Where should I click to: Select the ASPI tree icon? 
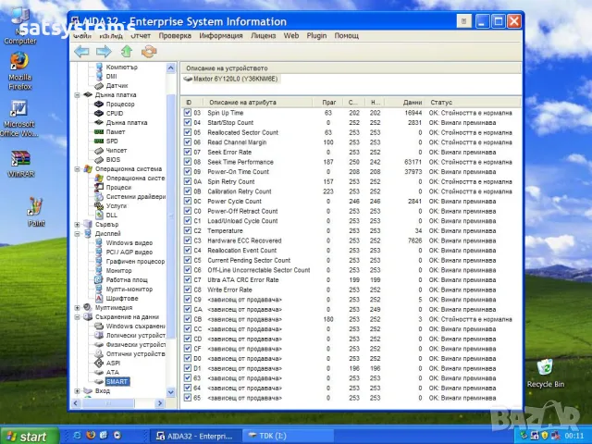(99, 363)
